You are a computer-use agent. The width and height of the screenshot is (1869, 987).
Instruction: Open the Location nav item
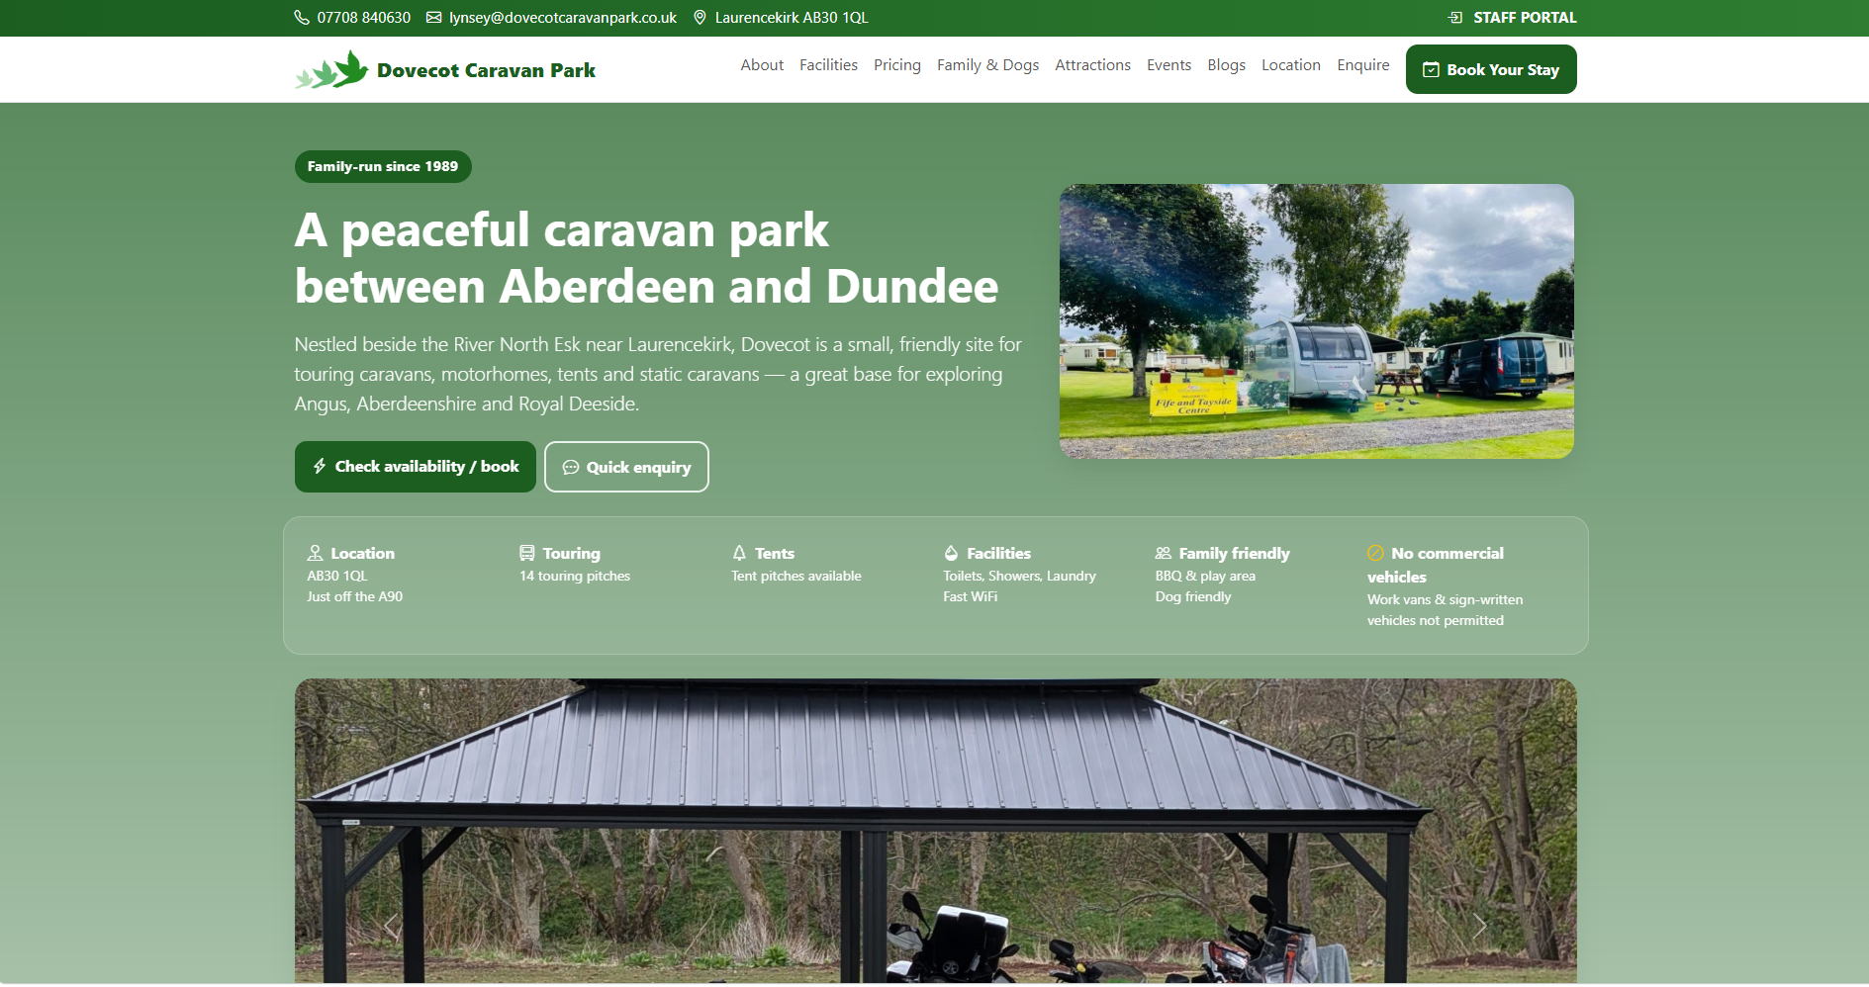[x=1290, y=65]
